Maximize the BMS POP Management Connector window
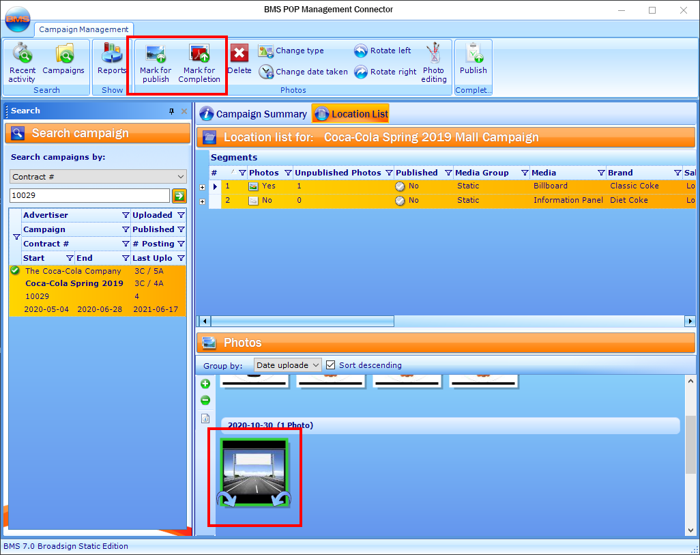This screenshot has width=700, height=555. [652, 10]
